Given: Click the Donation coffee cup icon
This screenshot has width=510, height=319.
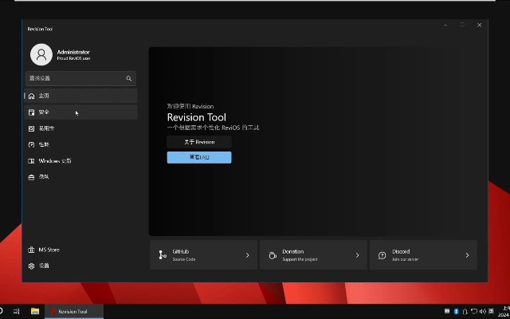Looking at the screenshot, I should pos(273,255).
